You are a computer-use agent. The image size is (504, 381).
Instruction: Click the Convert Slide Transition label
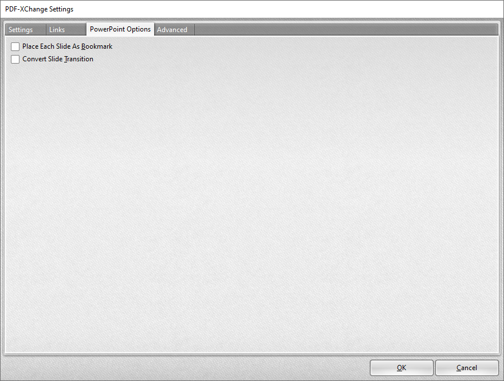[x=57, y=59]
